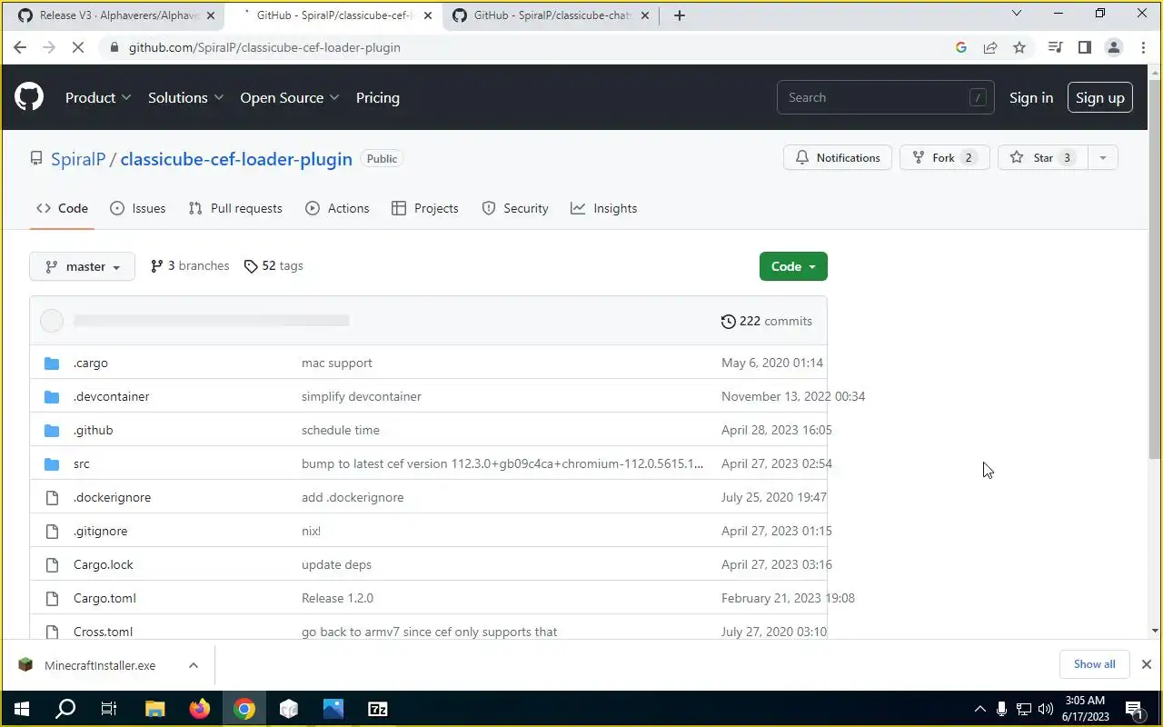Toggle the Chrome side panel

coord(1084,47)
